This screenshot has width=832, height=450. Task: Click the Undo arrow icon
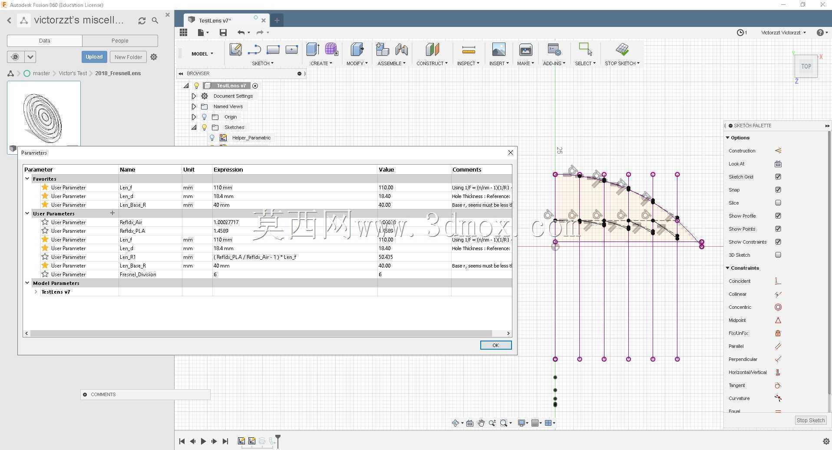click(x=241, y=33)
